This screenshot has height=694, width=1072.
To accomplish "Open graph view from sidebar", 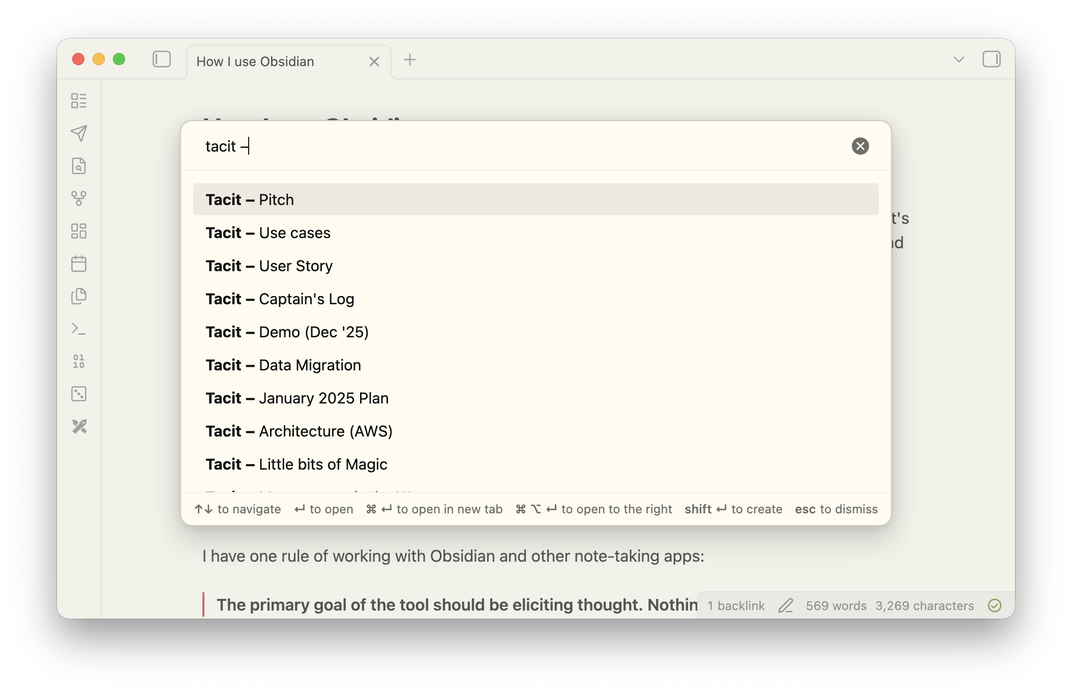I will point(79,198).
